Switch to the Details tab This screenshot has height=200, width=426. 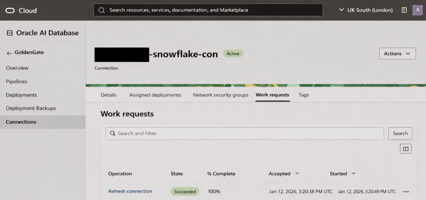(109, 95)
